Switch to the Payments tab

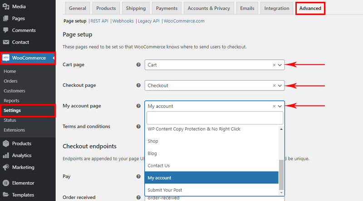tap(167, 8)
